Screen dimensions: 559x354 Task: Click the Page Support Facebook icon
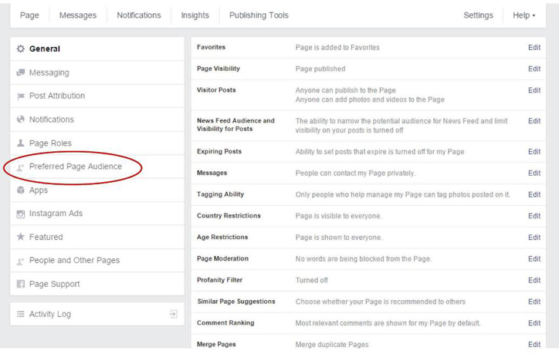(21, 284)
